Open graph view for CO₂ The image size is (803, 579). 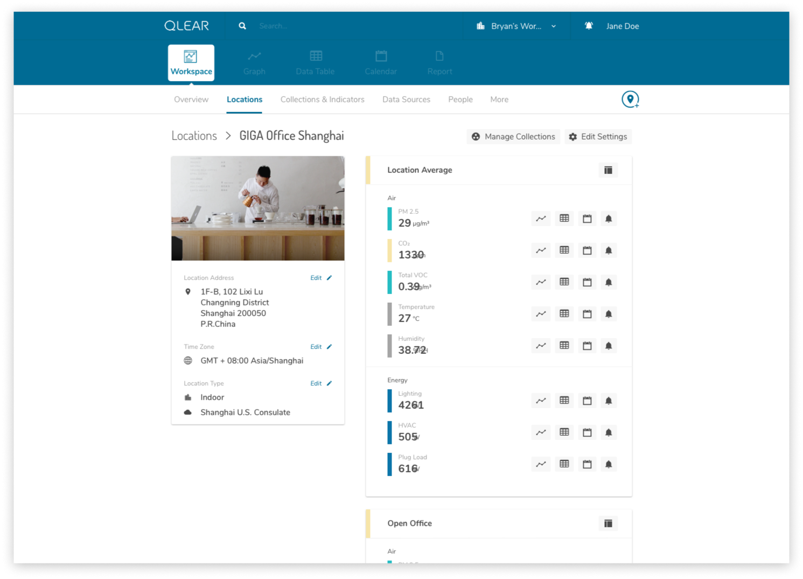tap(541, 250)
